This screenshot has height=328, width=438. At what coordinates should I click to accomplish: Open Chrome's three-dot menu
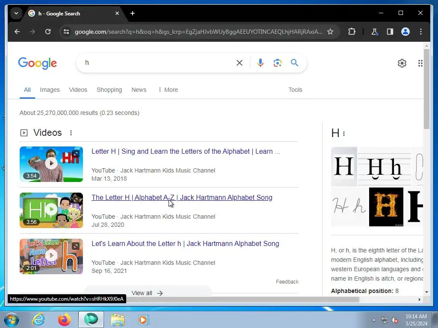click(421, 32)
